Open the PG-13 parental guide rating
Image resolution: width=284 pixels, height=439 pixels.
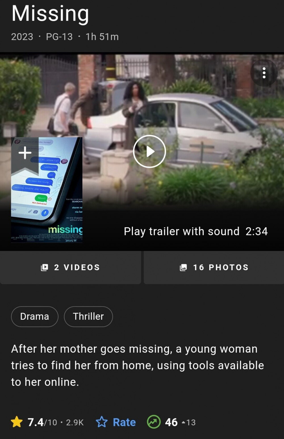(59, 37)
